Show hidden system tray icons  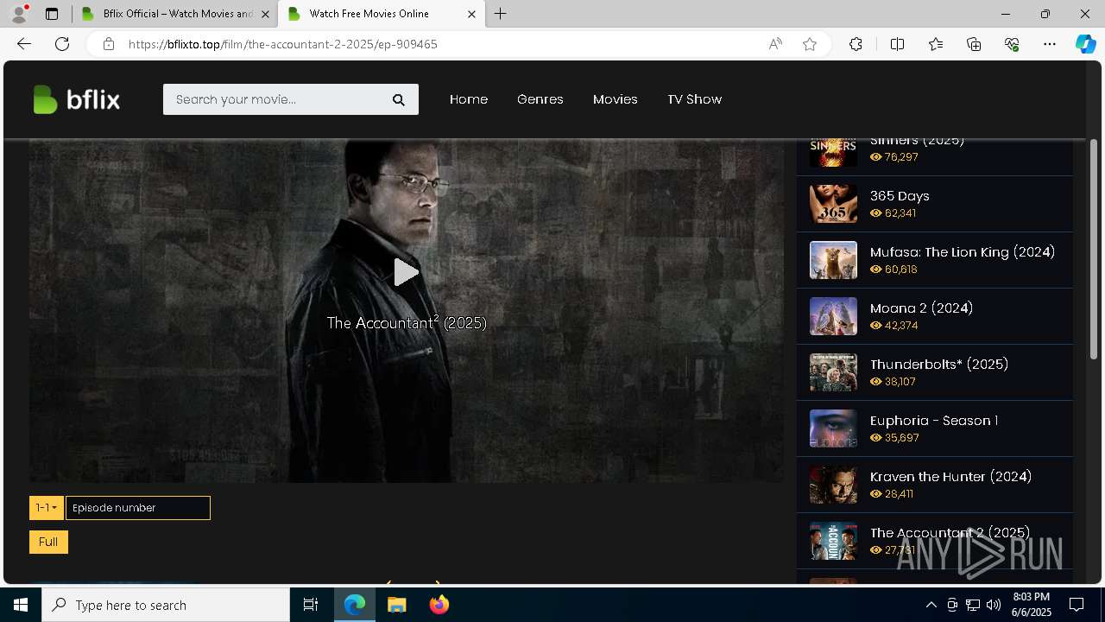(931, 605)
